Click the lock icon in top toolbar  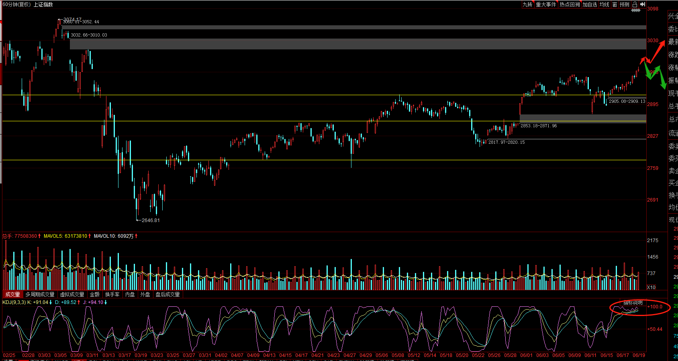coord(635,4)
